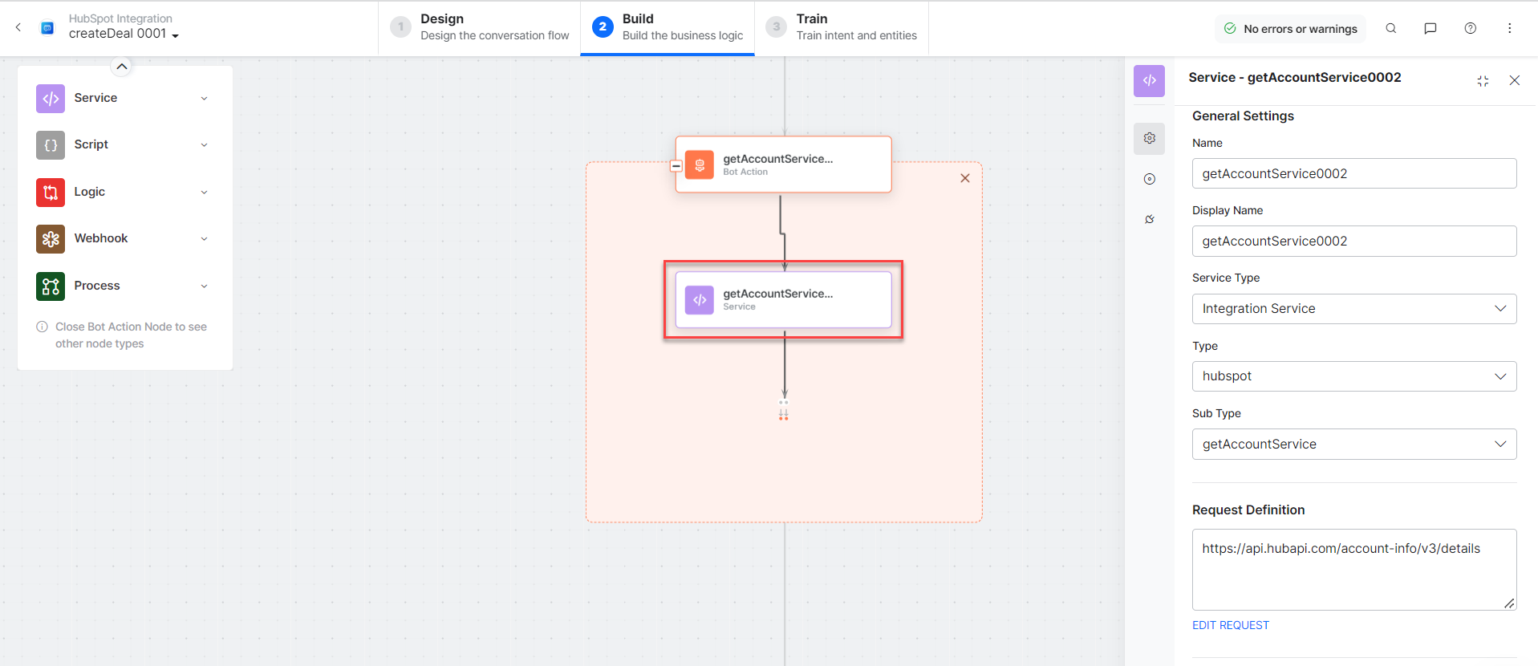Collapse the Bot Action node with minus toggle
Viewport: 1538px width, 666px height.
pos(676,166)
